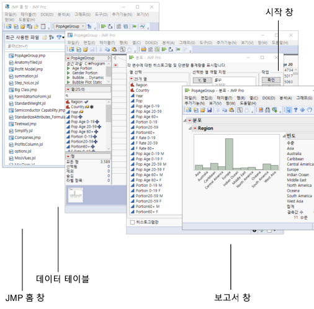Click the columns search magnifier field in data table

pos(88,96)
